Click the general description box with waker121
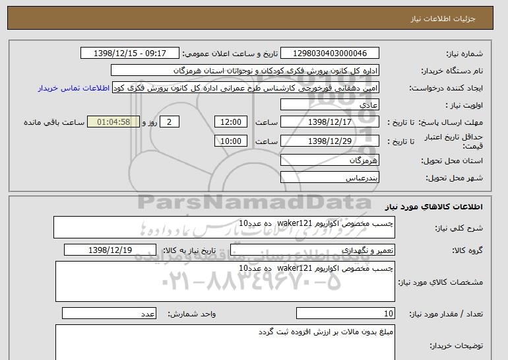Image resolution: width=508 pixels, height=360 pixels. pyautogui.click(x=224, y=227)
